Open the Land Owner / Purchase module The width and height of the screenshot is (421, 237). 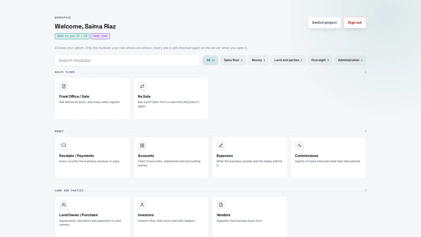click(x=93, y=217)
